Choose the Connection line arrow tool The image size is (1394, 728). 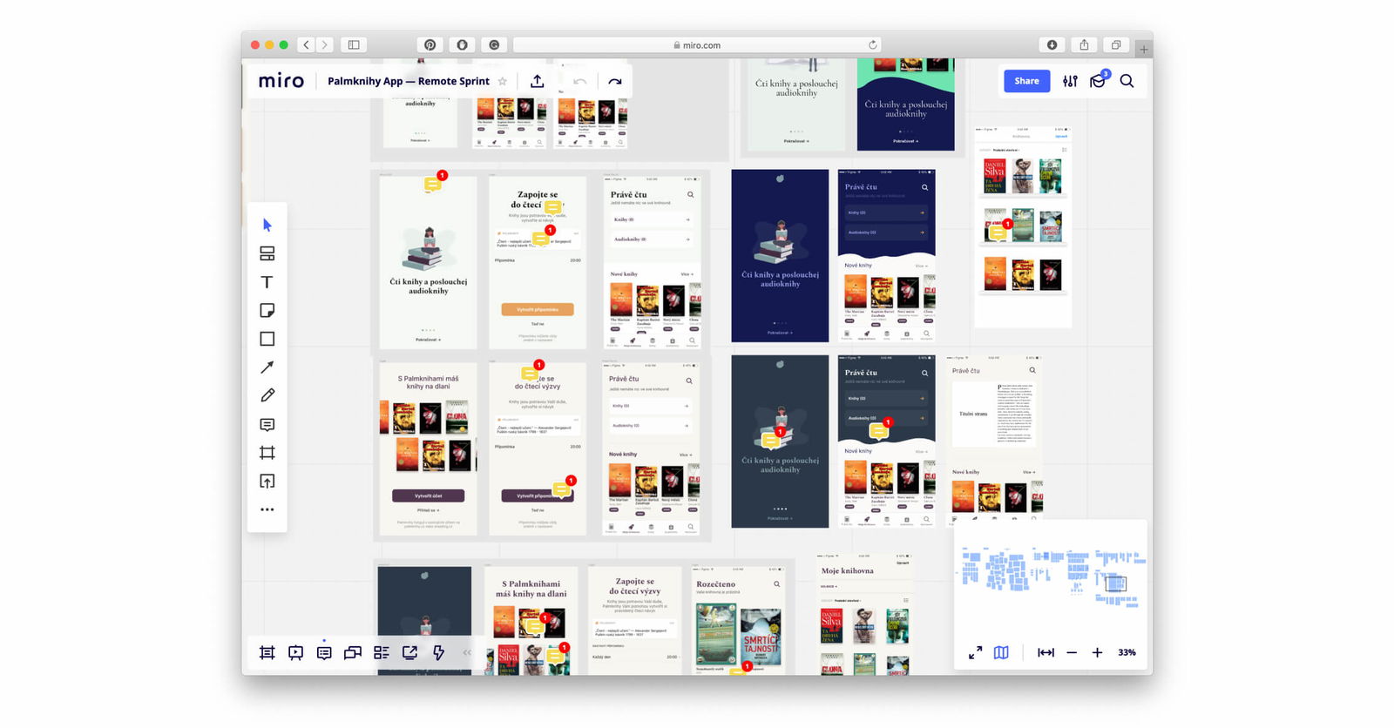pyautogui.click(x=267, y=367)
